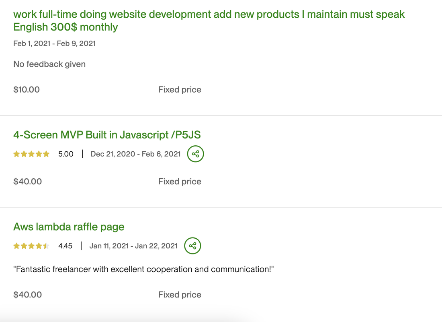Click the star rating of the Aws lambda job
The width and height of the screenshot is (442, 322).
[x=31, y=246]
